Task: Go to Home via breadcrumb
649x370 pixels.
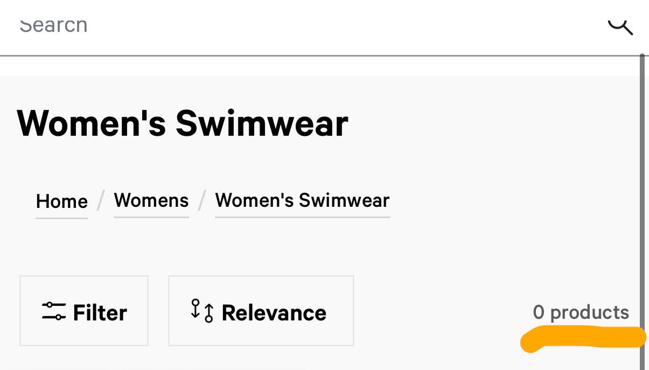Action: pos(62,201)
